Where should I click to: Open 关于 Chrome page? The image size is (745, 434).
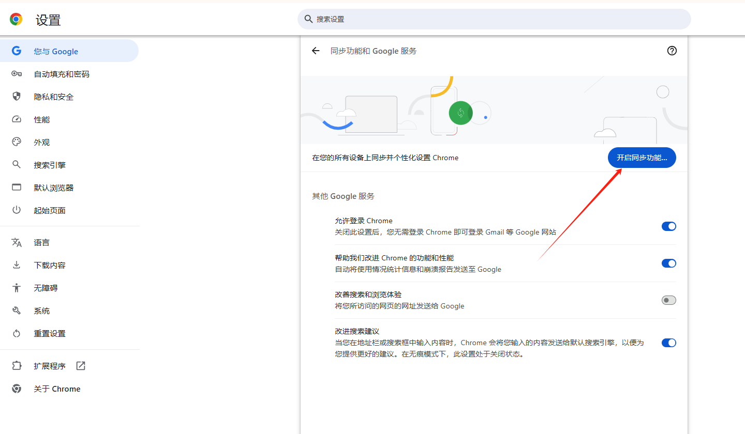tap(69, 389)
